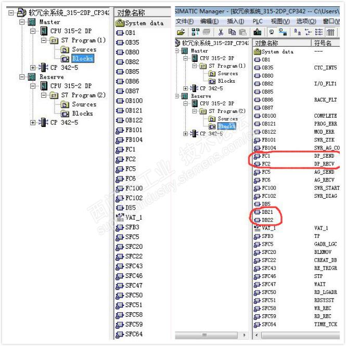Click the Large Icons view toolbar icon
Image resolution: width=346 pixels, height=346 pixels.
(297, 32)
